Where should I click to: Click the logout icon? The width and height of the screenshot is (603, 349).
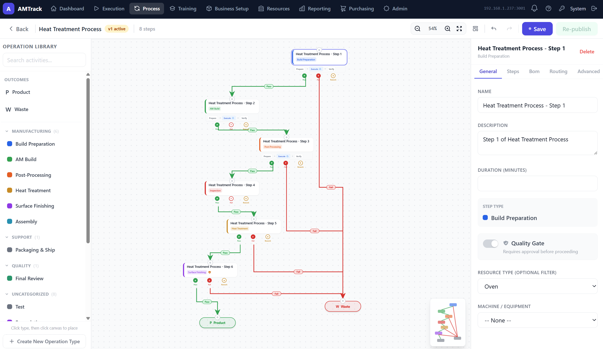(x=594, y=9)
